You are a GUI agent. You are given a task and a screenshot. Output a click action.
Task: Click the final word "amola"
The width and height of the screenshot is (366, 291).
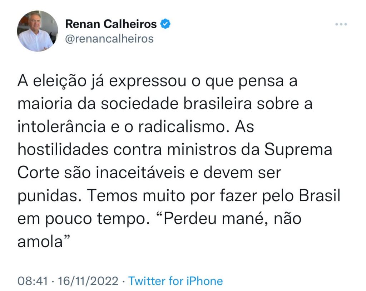pyautogui.click(x=40, y=241)
